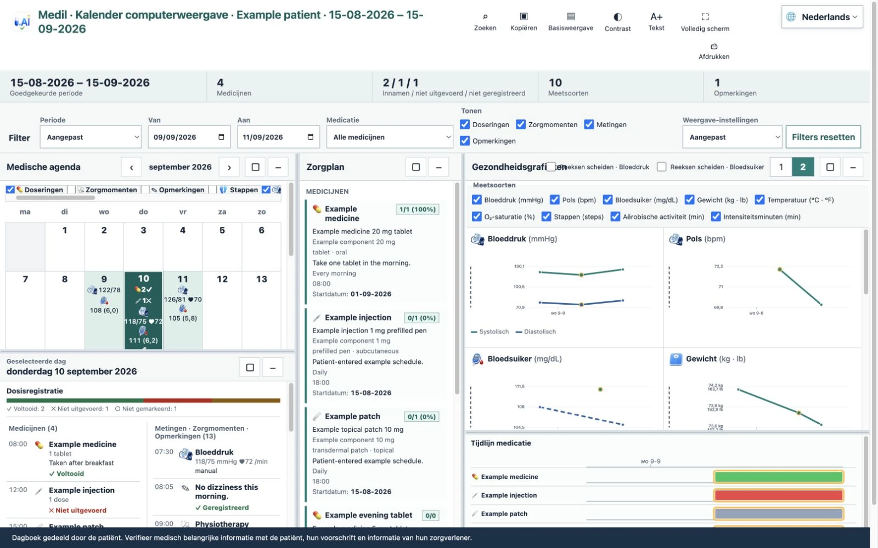878x548 pixels.
Task: Maximize the Zorgplan panel
Action: pos(416,167)
